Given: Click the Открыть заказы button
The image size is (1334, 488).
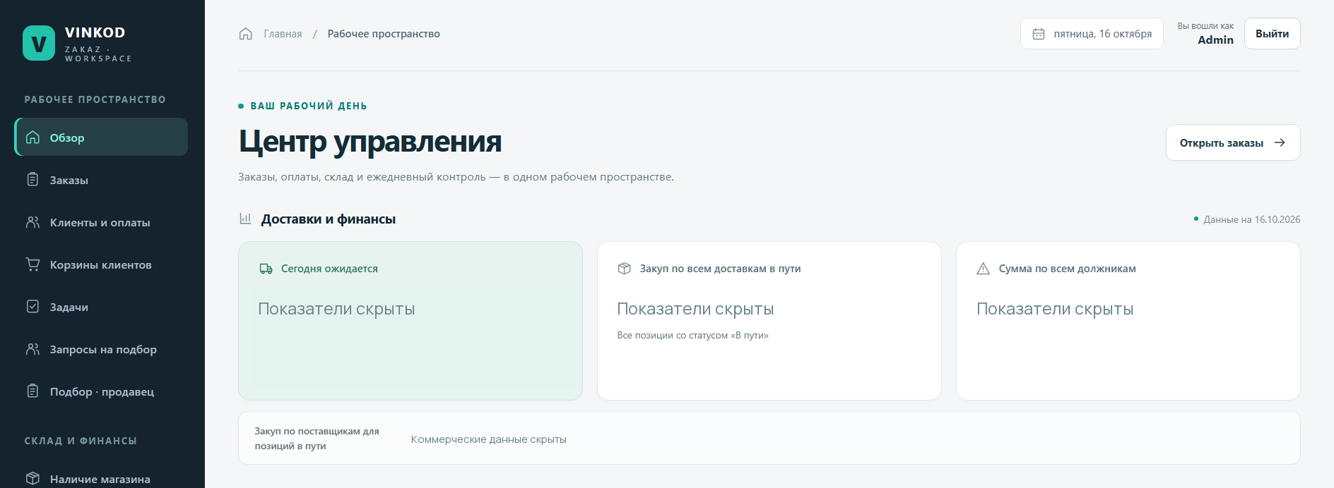Looking at the screenshot, I should (1232, 142).
